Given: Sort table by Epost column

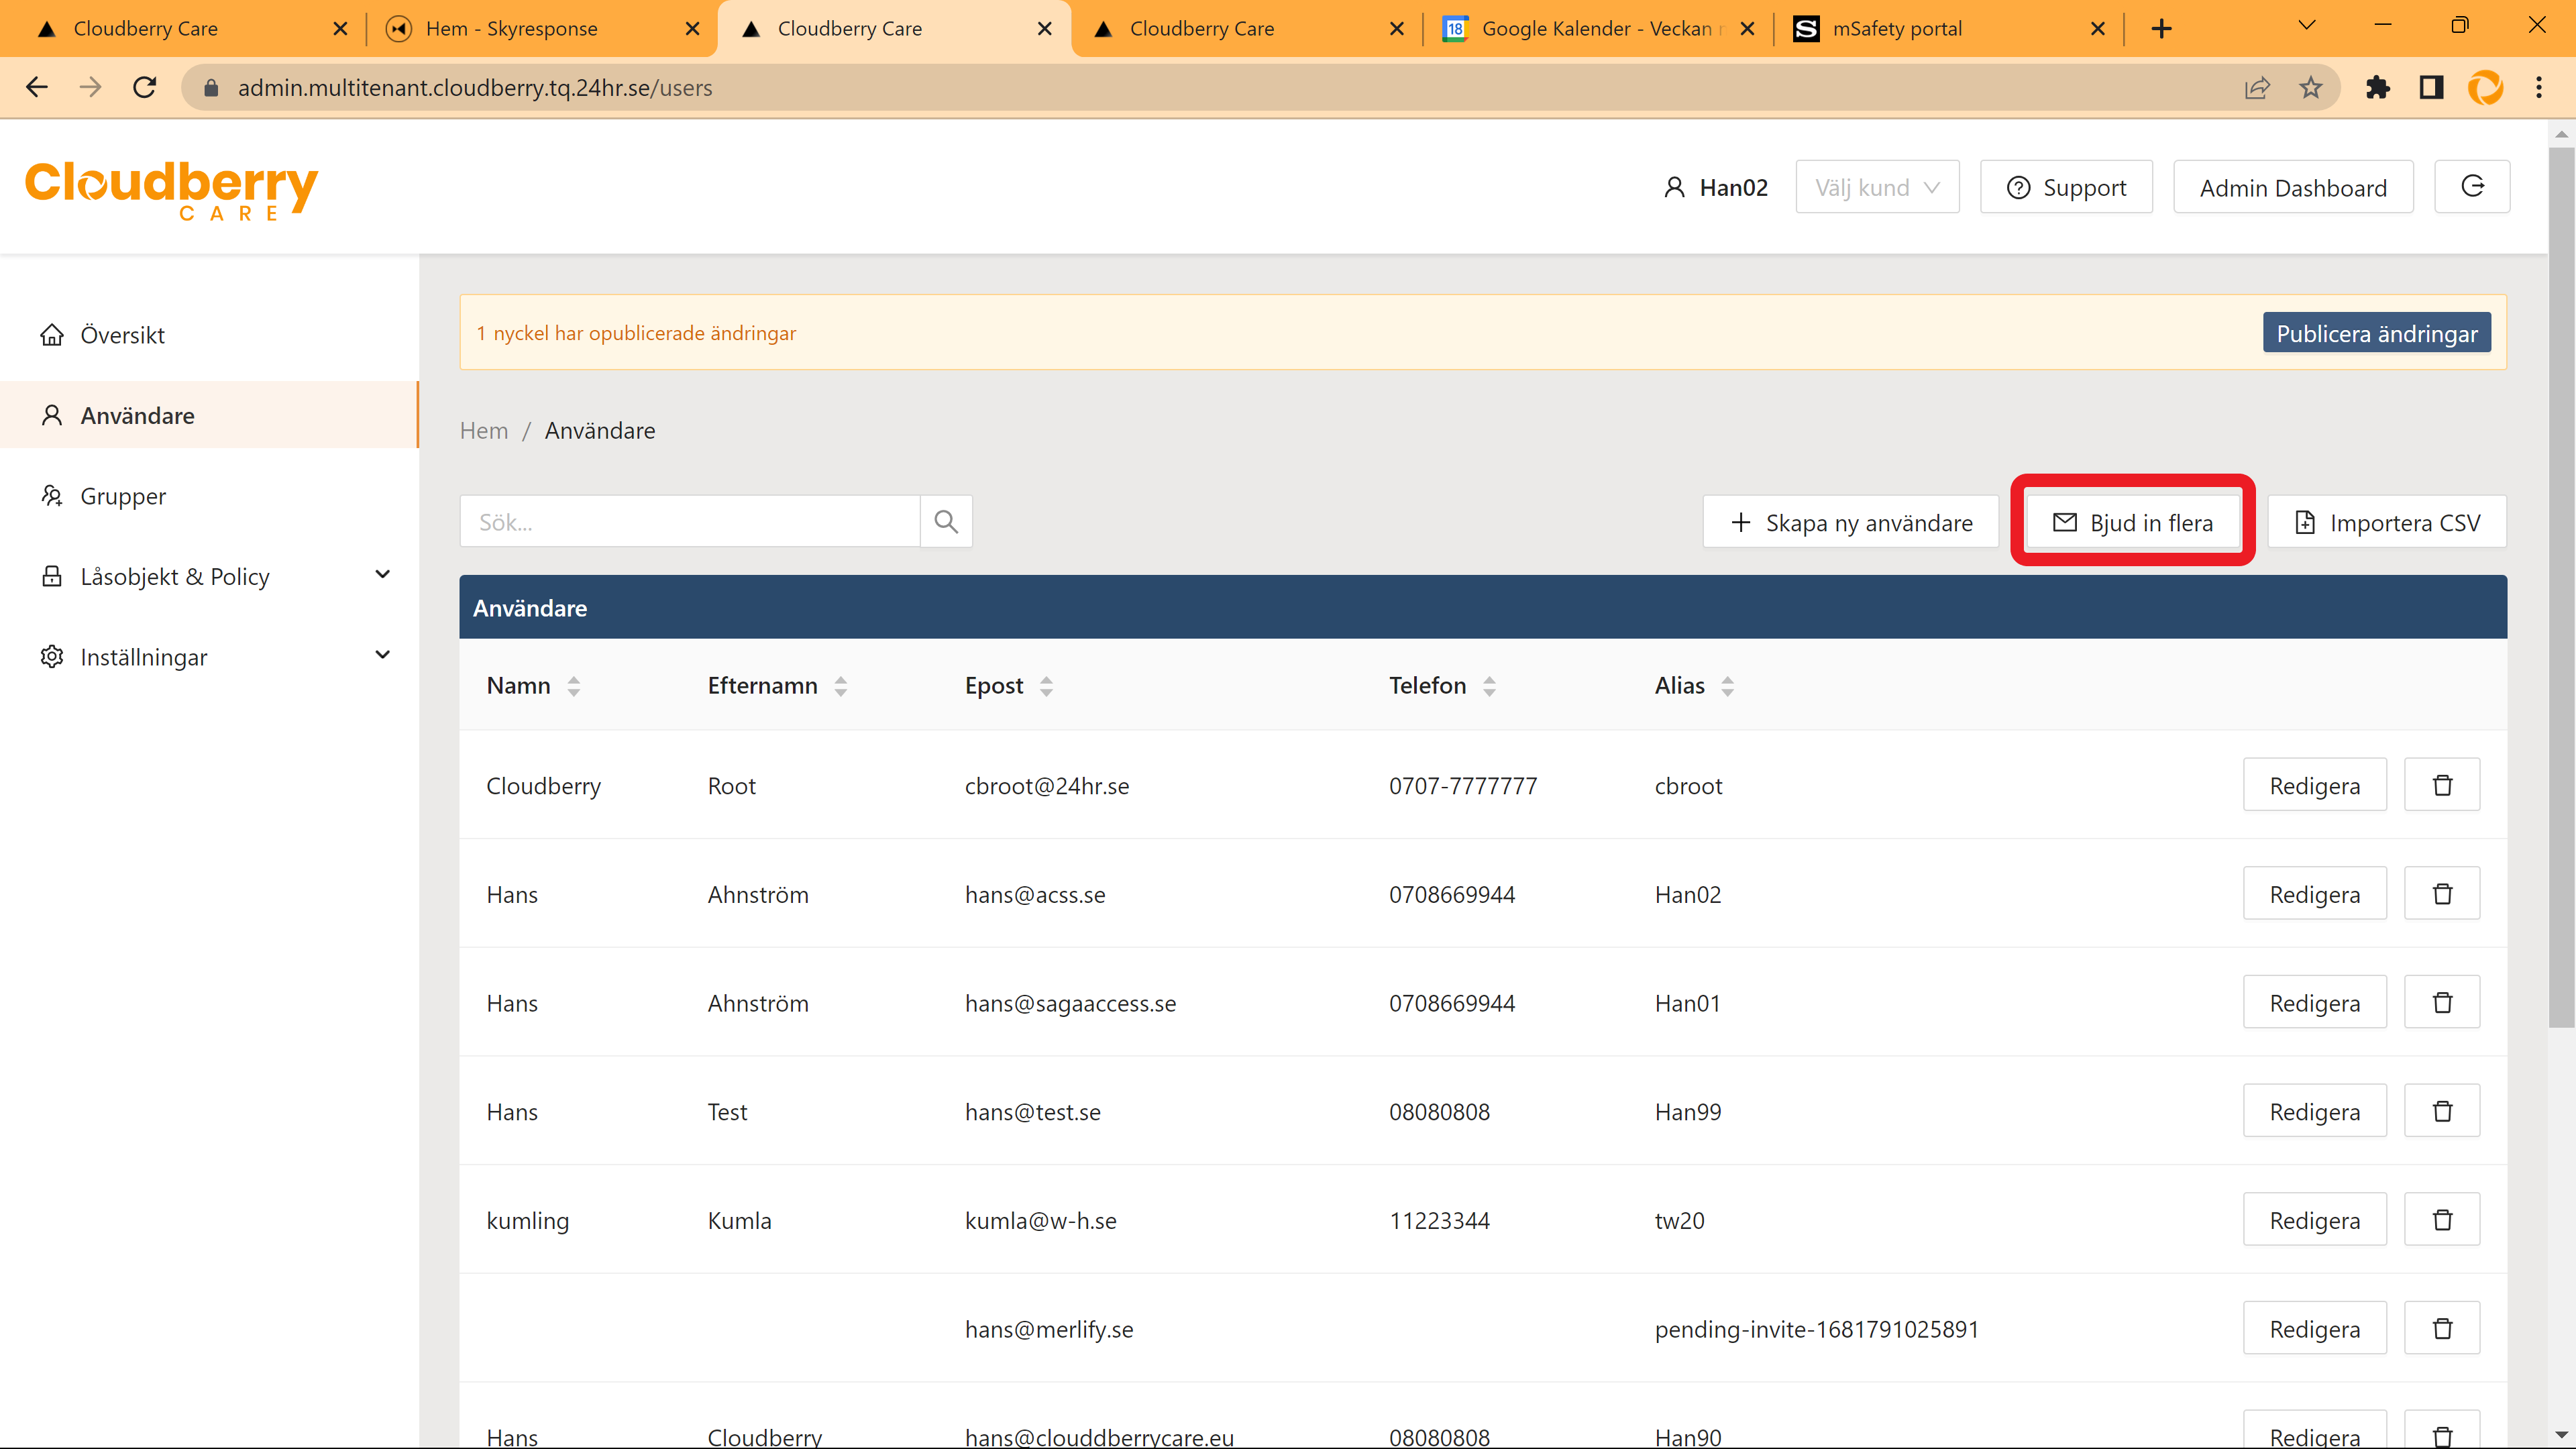Looking at the screenshot, I should point(1046,686).
